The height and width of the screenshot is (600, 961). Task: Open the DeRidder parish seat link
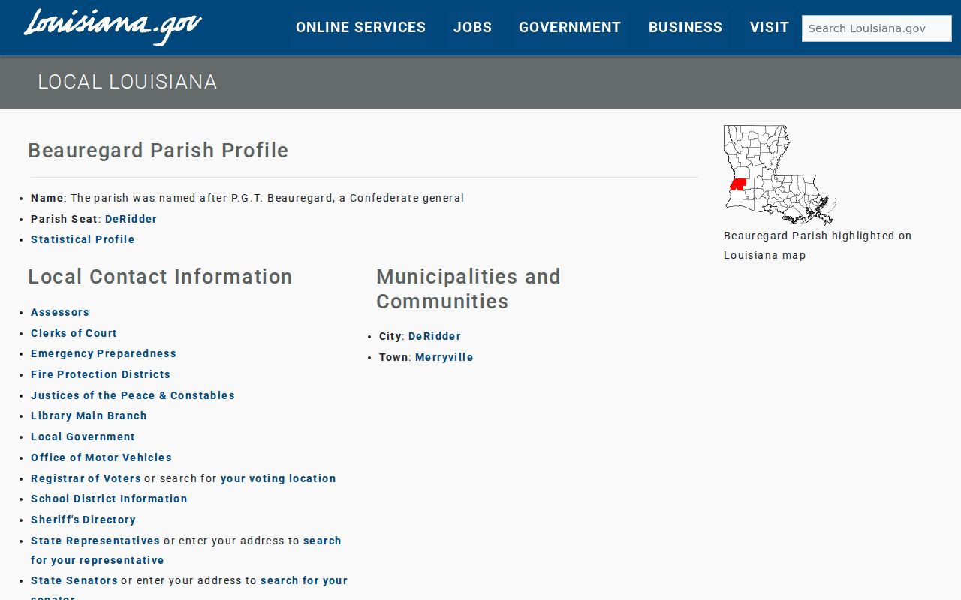point(131,219)
